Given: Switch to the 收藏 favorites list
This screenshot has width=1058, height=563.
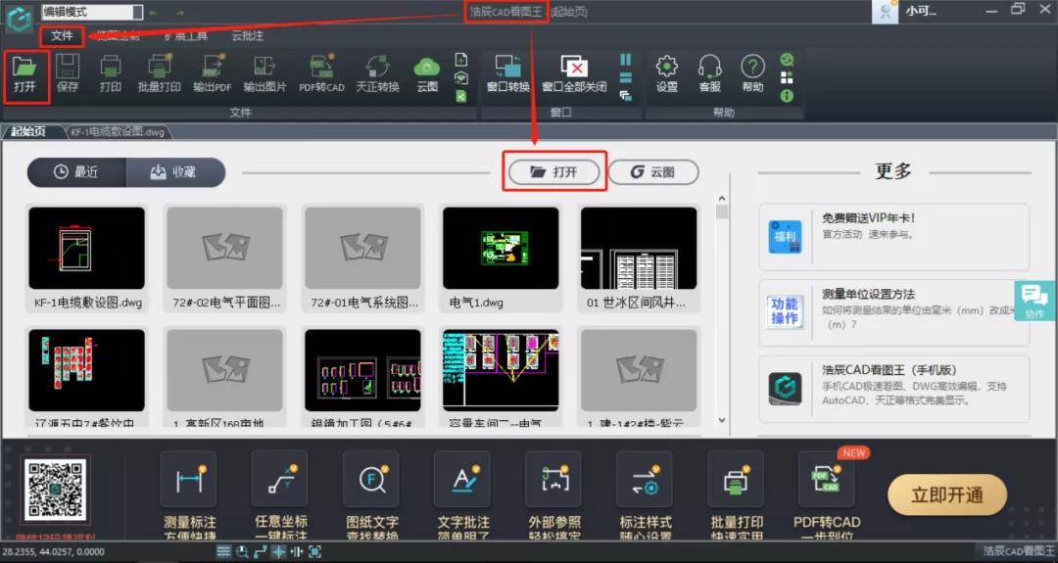Looking at the screenshot, I should tap(175, 172).
